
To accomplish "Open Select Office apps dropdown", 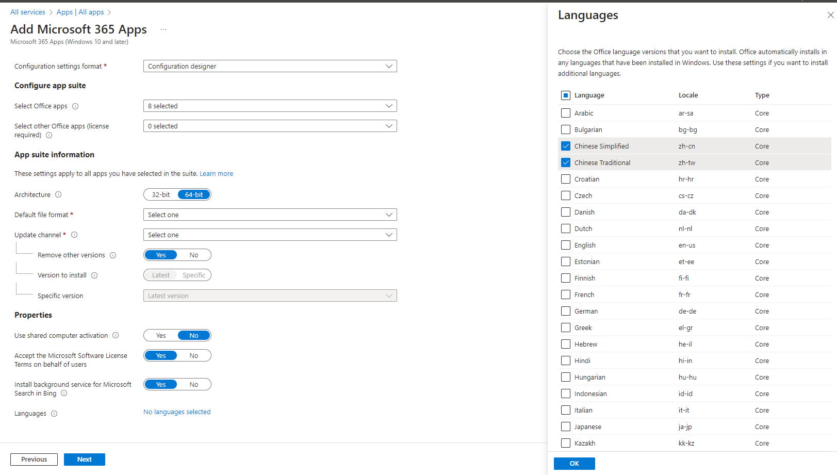I will click(270, 106).
